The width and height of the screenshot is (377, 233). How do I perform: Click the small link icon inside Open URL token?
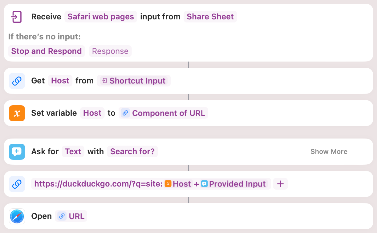[x=62, y=216]
